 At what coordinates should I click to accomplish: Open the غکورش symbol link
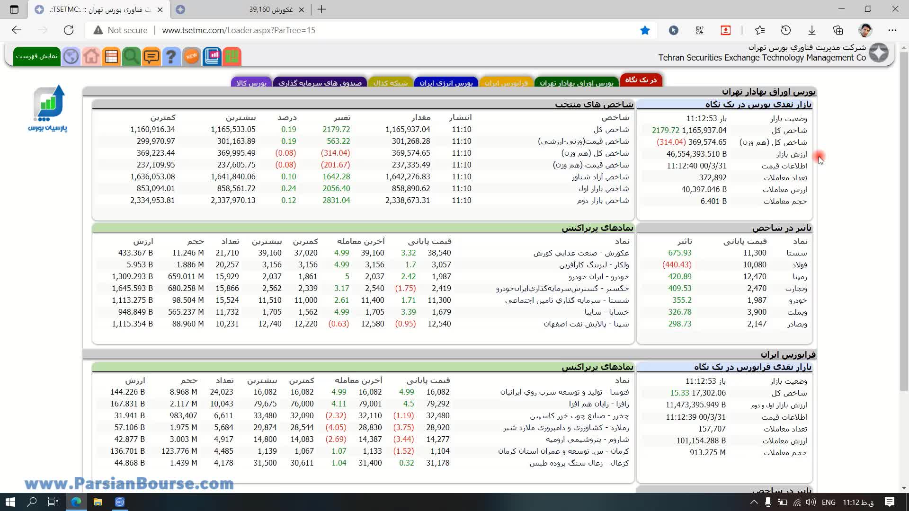point(581,253)
